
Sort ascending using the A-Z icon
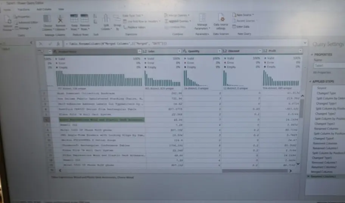[x=95, y=16]
